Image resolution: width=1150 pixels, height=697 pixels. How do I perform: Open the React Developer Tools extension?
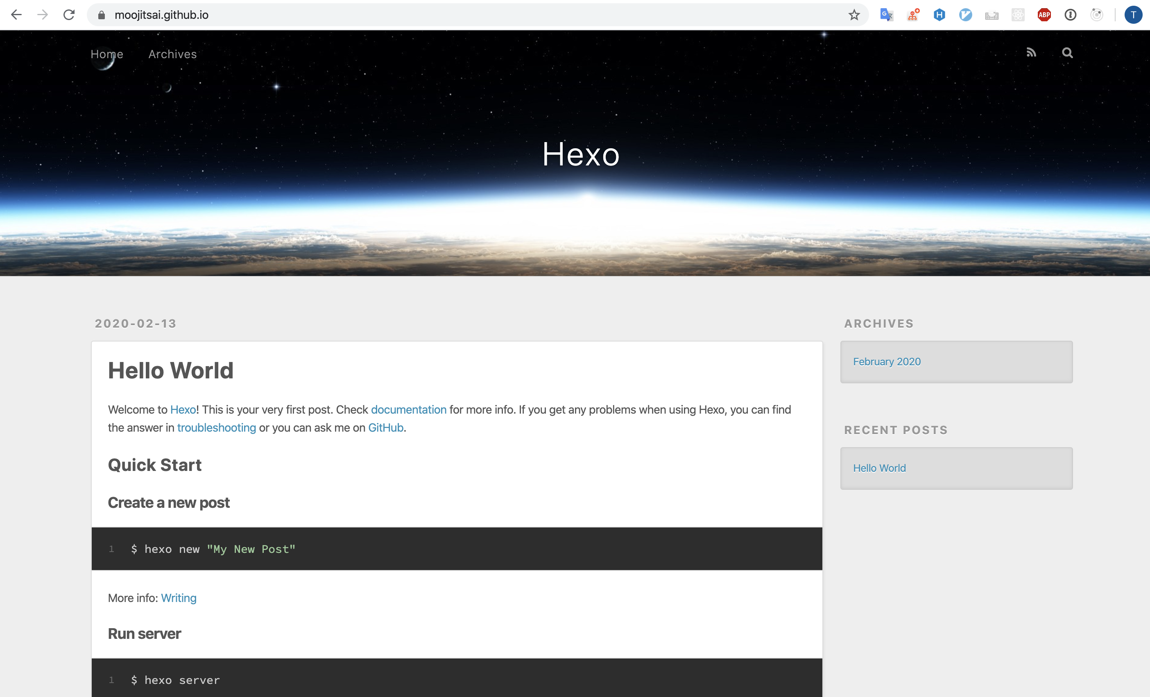point(1018,15)
